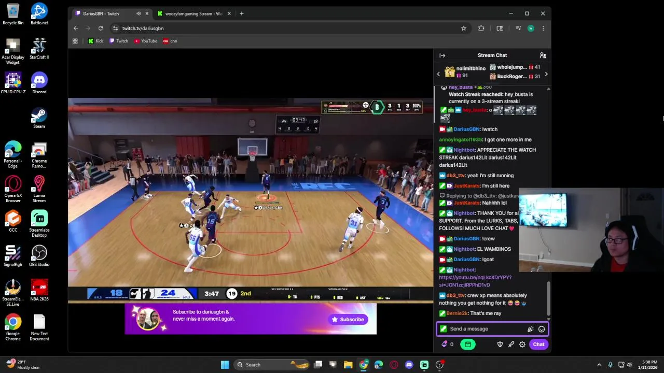Open the chat celebration party icon
664x373 pixels.
[530, 329]
